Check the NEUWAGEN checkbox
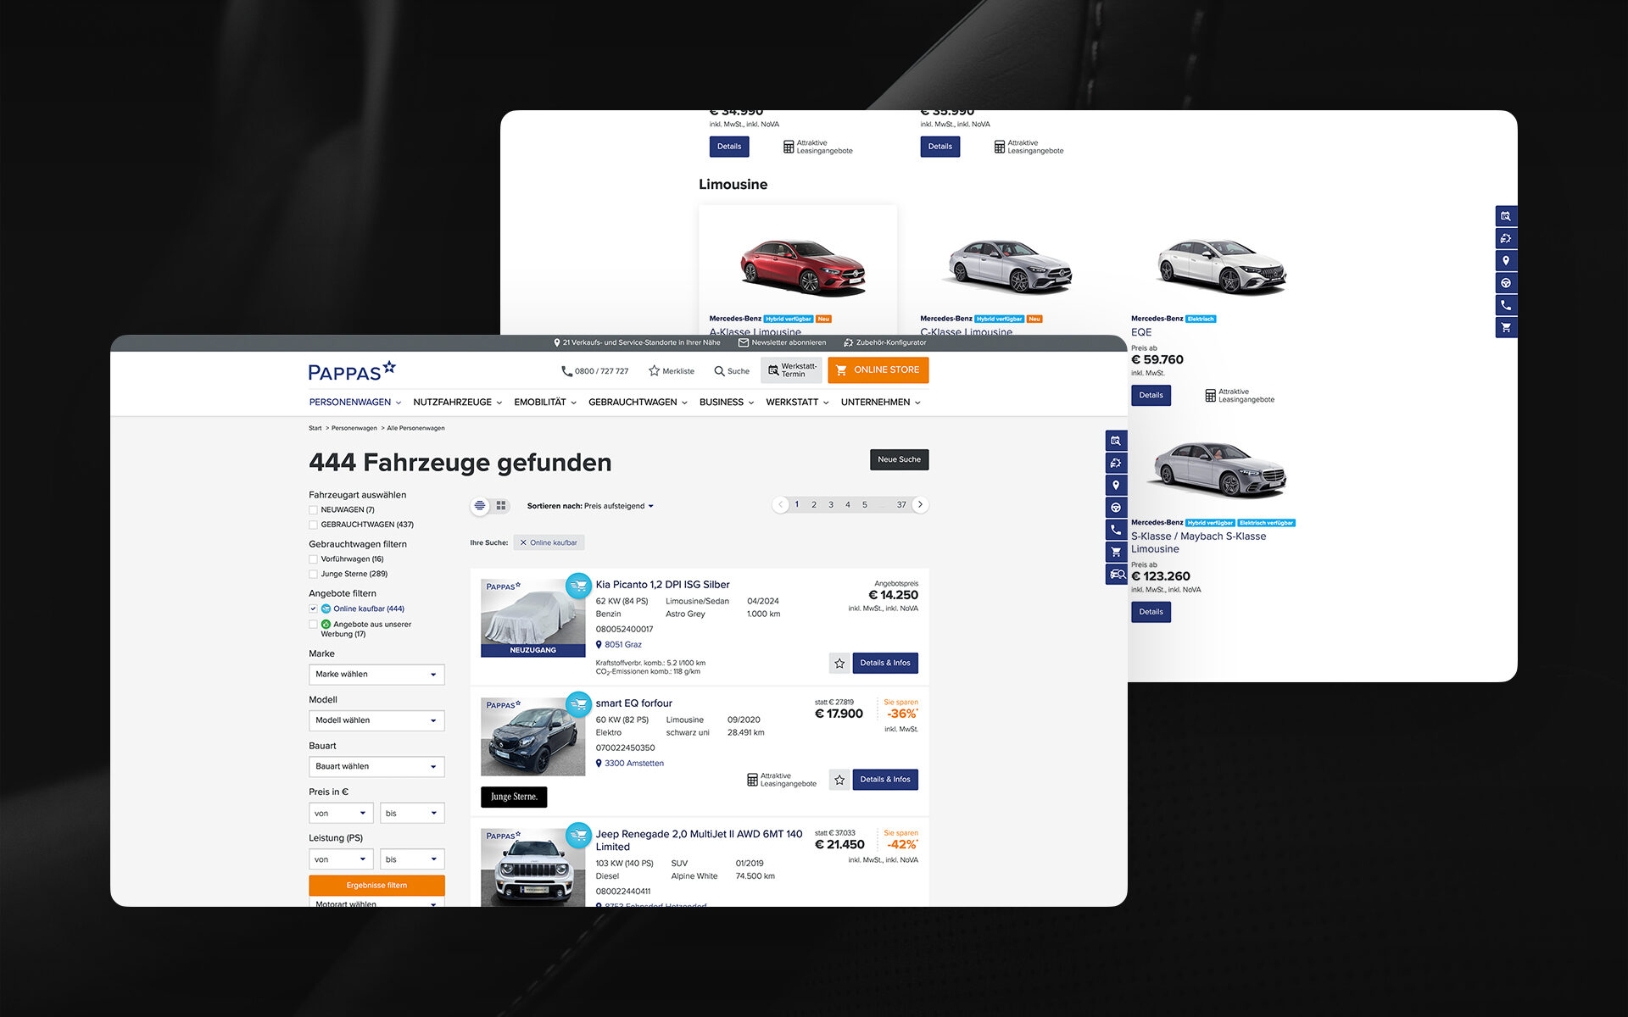This screenshot has width=1628, height=1017. coord(314,510)
